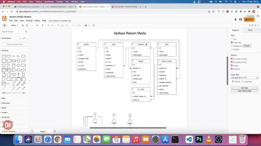Click the zoom out magnifier icon
This screenshot has height=146, width=261.
click(27, 26)
